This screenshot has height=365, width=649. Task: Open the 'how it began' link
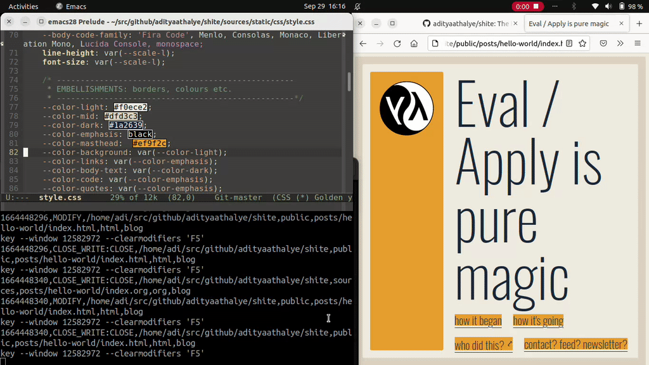[x=478, y=321]
